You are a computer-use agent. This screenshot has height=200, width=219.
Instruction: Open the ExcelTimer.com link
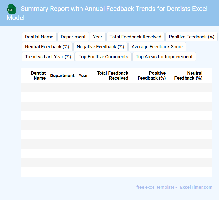[x=196, y=187]
